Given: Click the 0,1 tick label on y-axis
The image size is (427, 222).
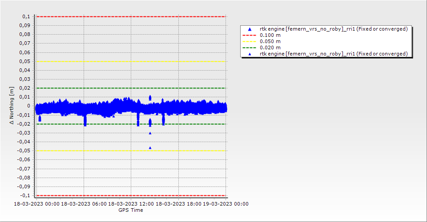Looking at the screenshot, I should point(26,16).
